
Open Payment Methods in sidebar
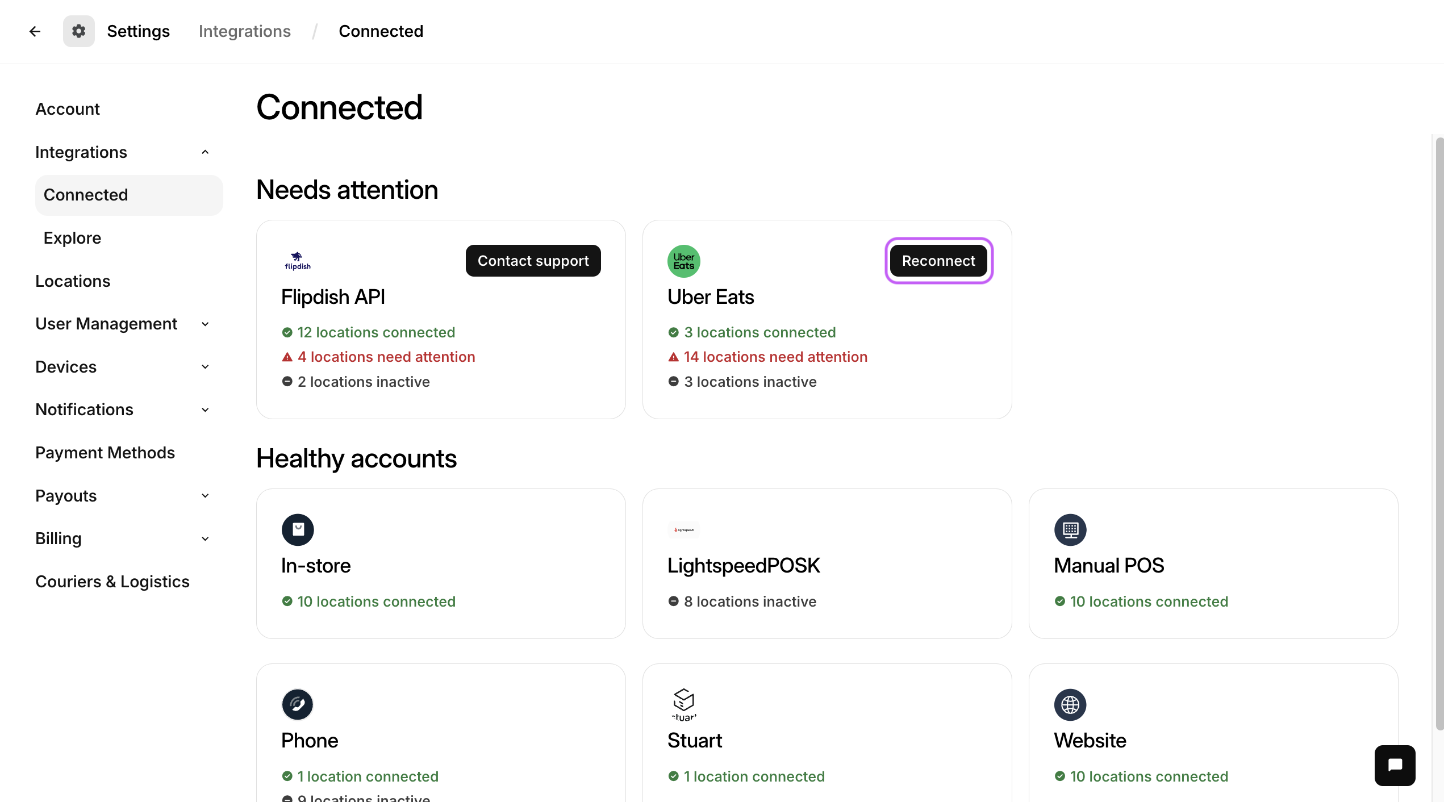click(x=105, y=453)
